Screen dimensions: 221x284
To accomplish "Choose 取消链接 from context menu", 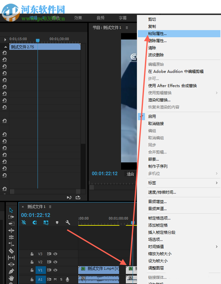I will (179, 123).
